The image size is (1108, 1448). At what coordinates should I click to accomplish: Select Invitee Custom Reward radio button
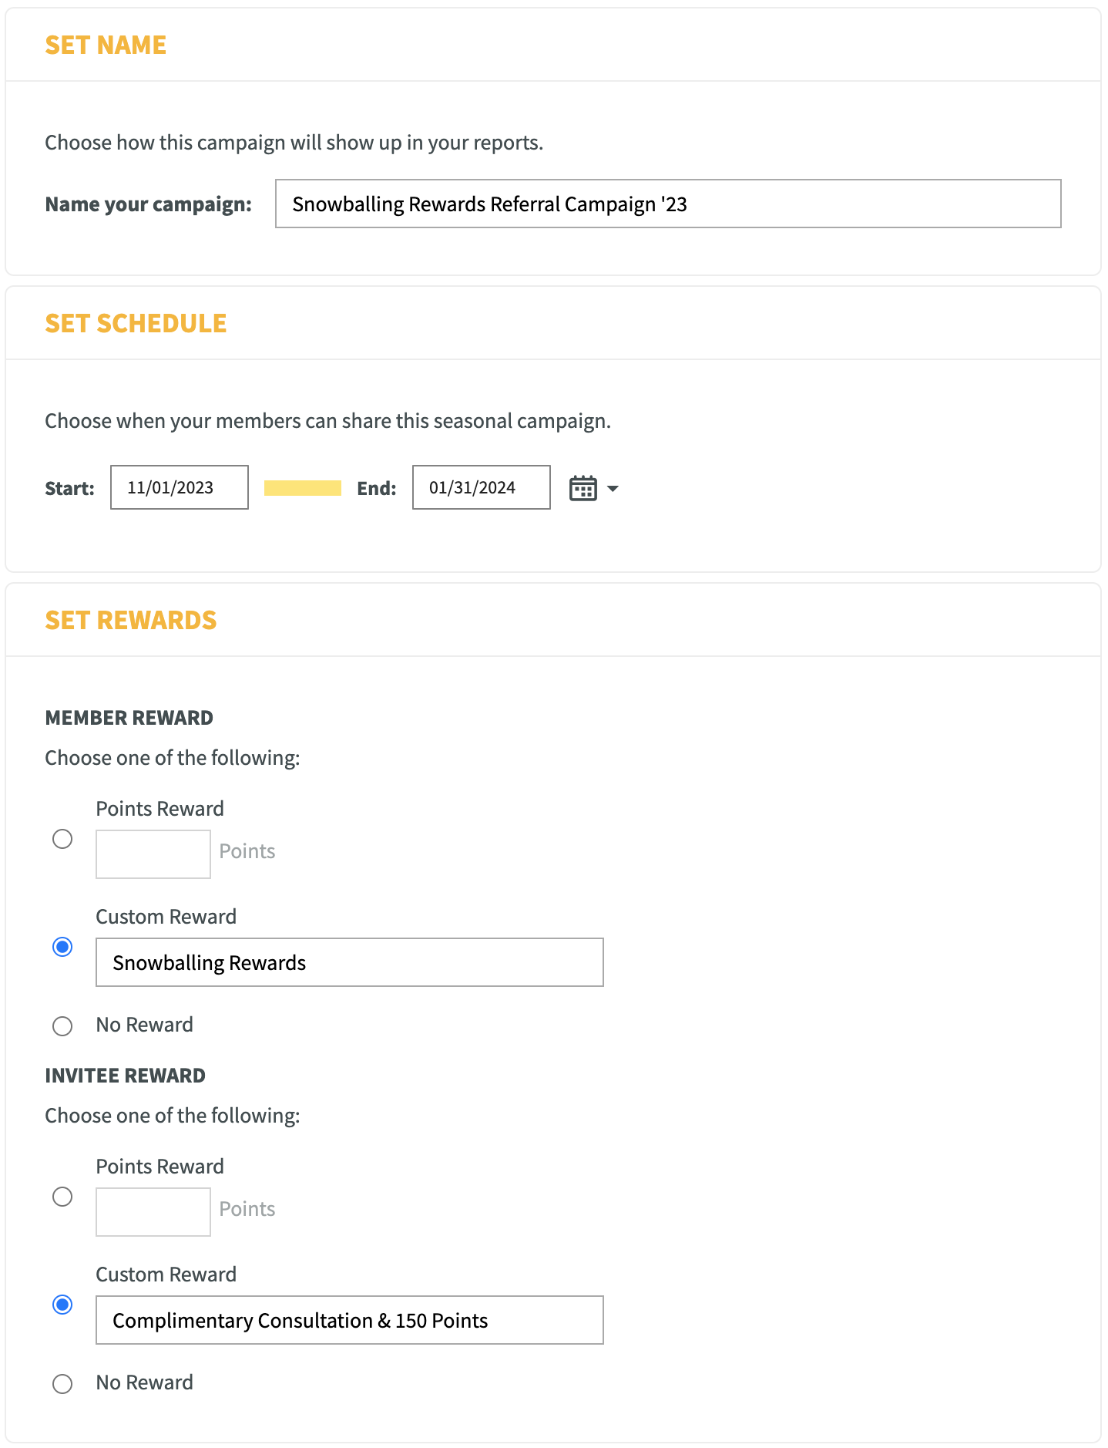pos(62,1304)
